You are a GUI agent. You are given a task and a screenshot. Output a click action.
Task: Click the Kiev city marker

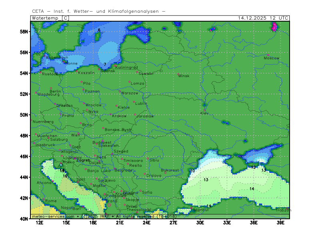[x=205, y=110]
